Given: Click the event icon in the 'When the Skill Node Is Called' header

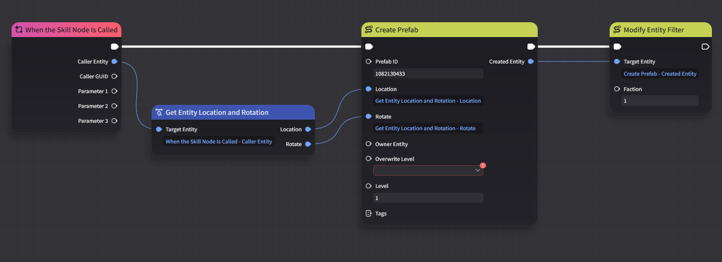Looking at the screenshot, I should pos(19,30).
